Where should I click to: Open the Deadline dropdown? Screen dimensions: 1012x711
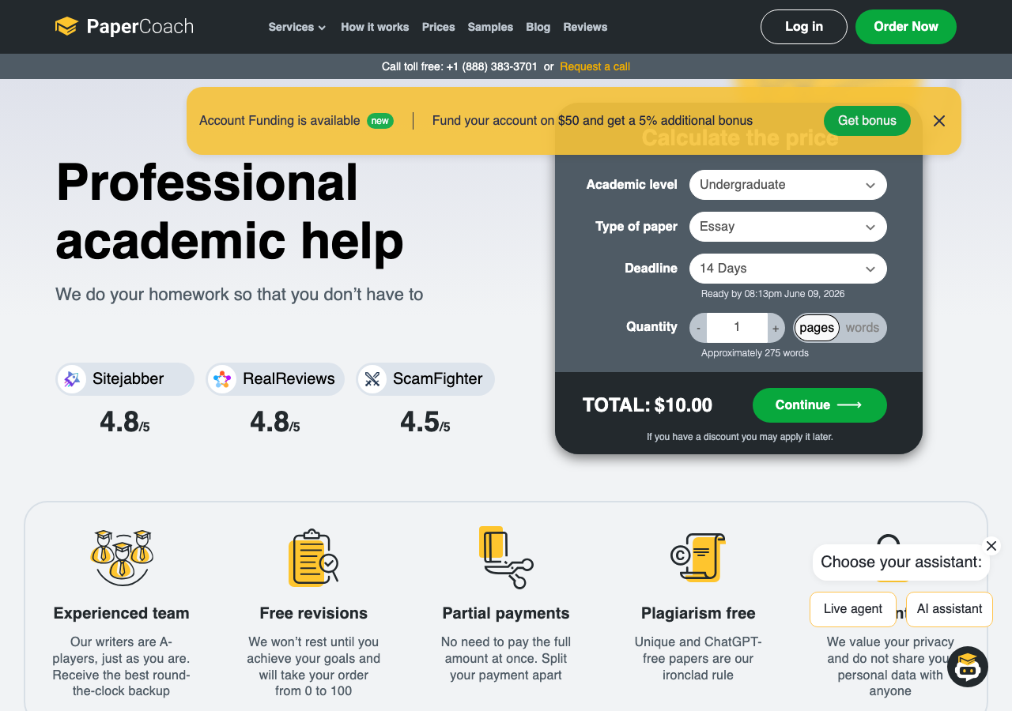pos(788,269)
